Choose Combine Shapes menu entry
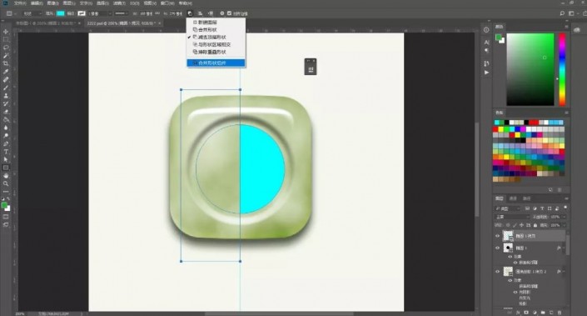 coord(216,30)
